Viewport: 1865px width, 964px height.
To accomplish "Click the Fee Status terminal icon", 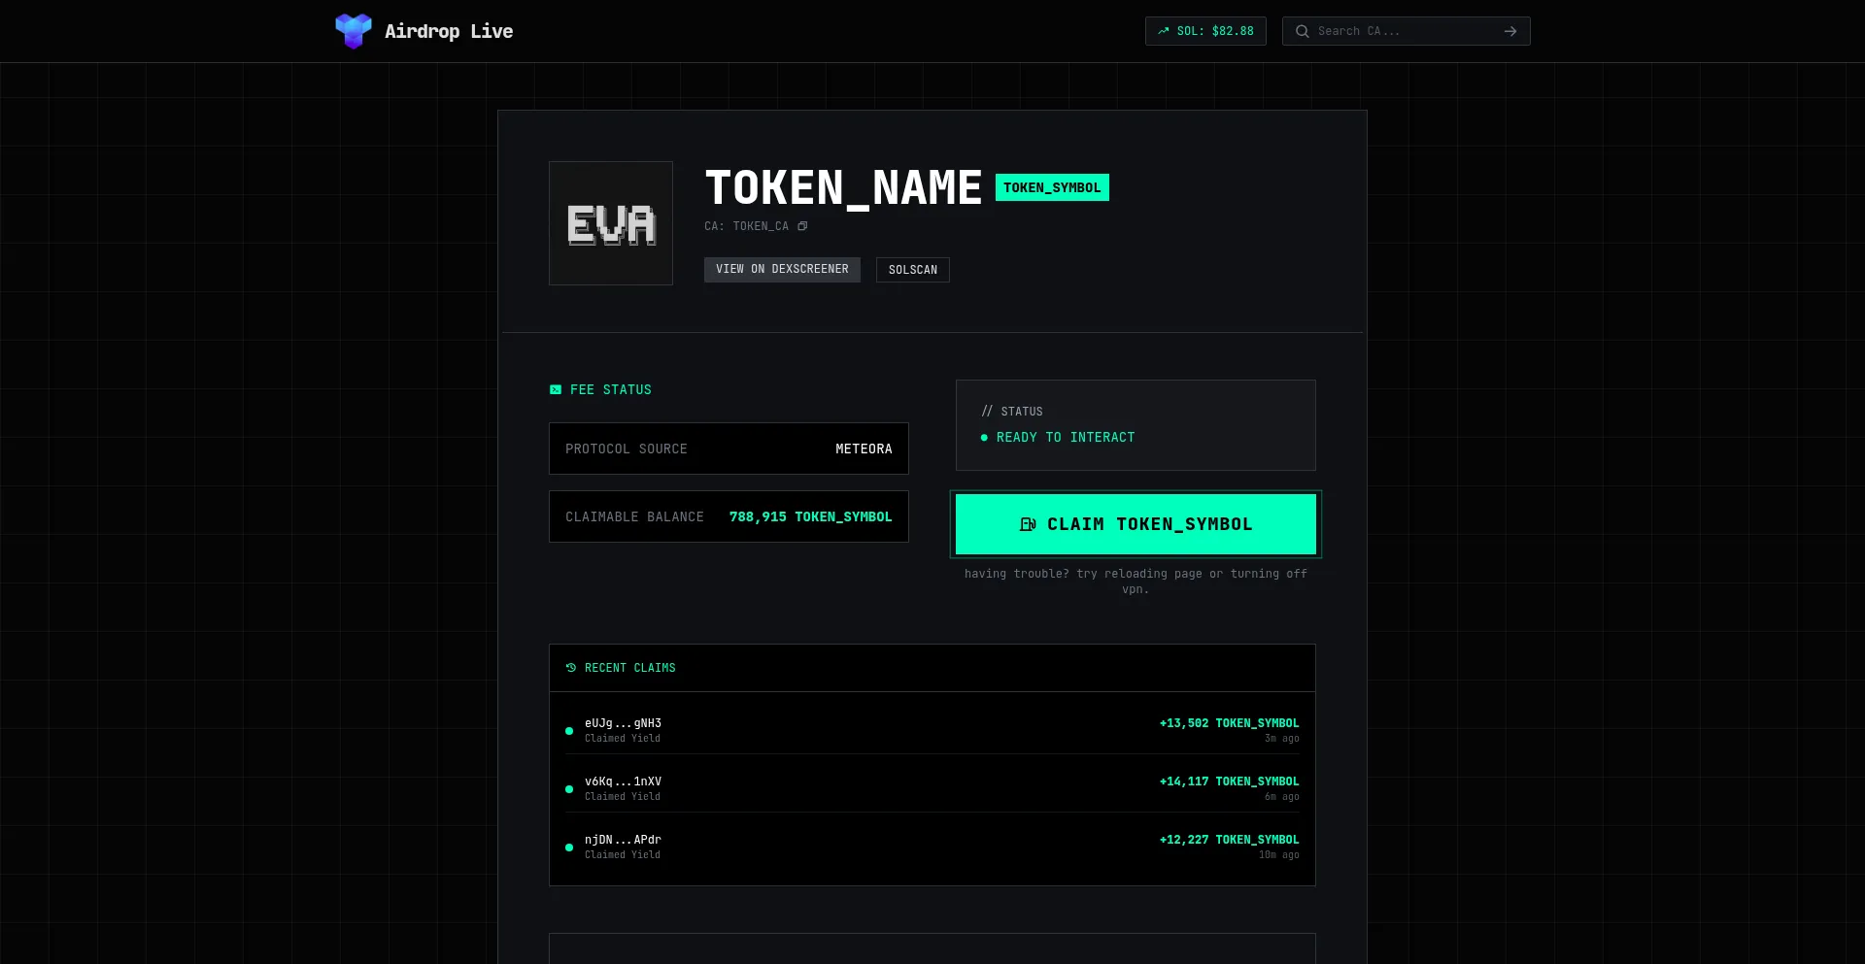I will tap(556, 389).
